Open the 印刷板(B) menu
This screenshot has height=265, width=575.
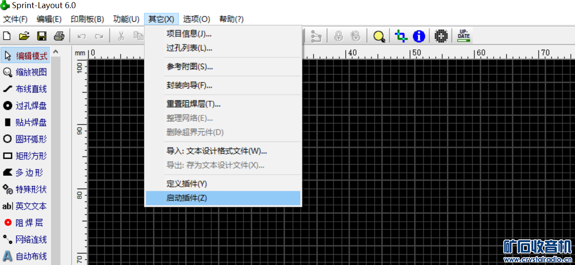pos(87,19)
